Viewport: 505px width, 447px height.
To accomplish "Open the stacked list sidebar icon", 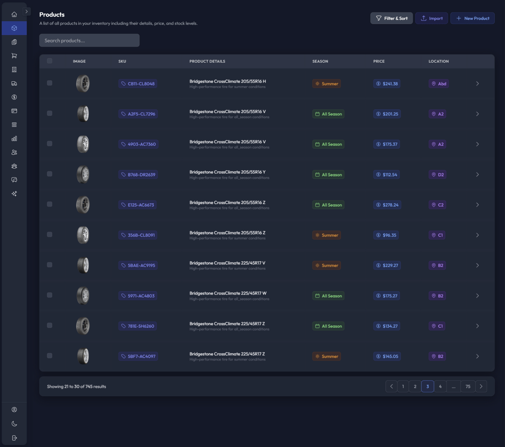I will (x=14, y=125).
